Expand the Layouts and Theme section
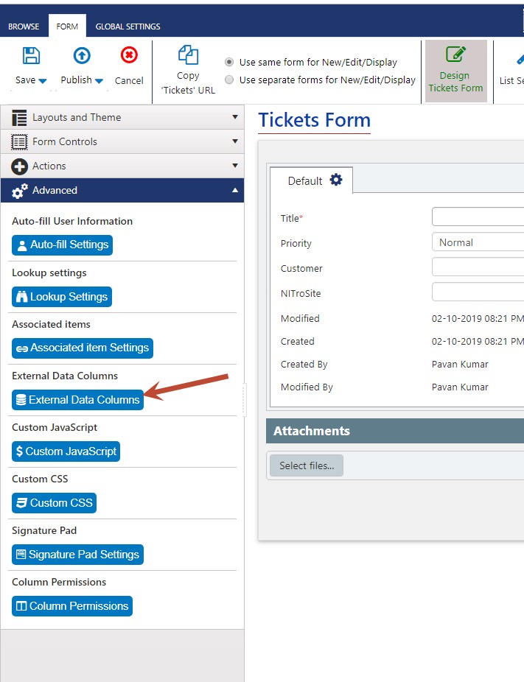524x682 pixels. pos(122,117)
